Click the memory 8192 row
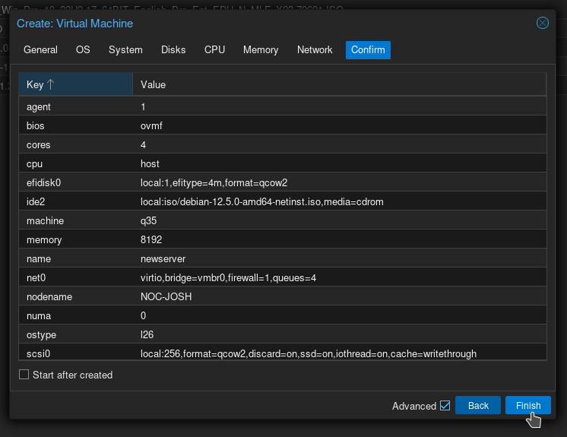 pyautogui.click(x=282, y=239)
